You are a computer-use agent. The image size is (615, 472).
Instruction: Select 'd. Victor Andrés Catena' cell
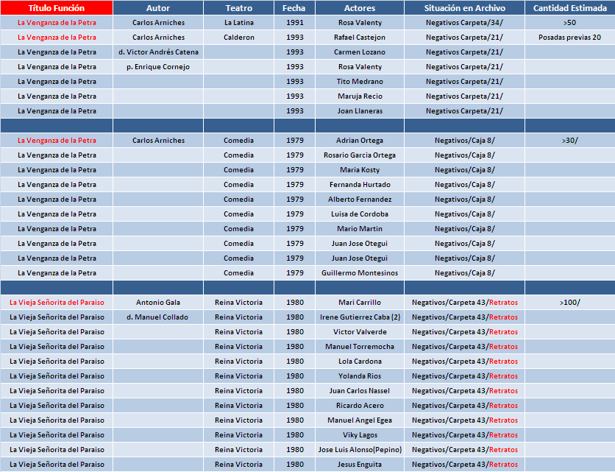[158, 52]
